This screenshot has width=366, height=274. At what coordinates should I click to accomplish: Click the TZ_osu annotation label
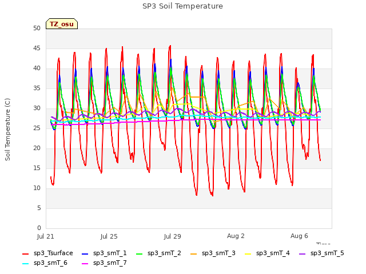tap(62, 24)
